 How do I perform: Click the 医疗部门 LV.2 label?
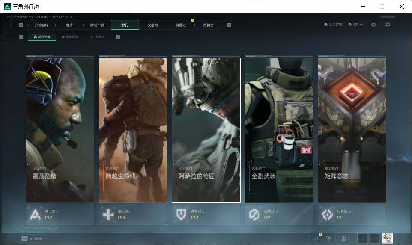tap(121, 218)
